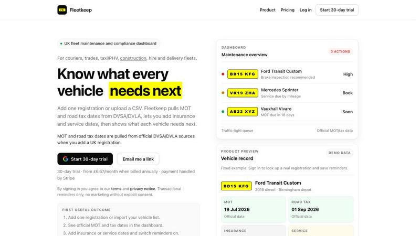The width and height of the screenshot is (420, 236).
Task: Click the Brake inspection recommended text
Action: 288,77
